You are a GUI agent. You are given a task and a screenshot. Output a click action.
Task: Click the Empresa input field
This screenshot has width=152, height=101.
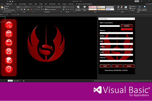click(x=116, y=33)
